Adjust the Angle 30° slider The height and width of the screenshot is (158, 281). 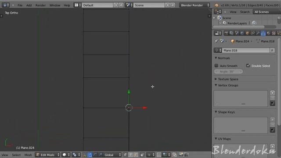point(229,72)
